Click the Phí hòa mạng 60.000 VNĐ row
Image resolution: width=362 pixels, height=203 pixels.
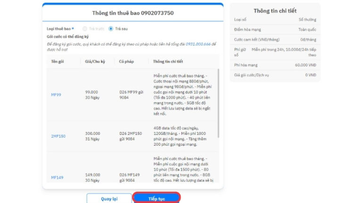click(275, 65)
